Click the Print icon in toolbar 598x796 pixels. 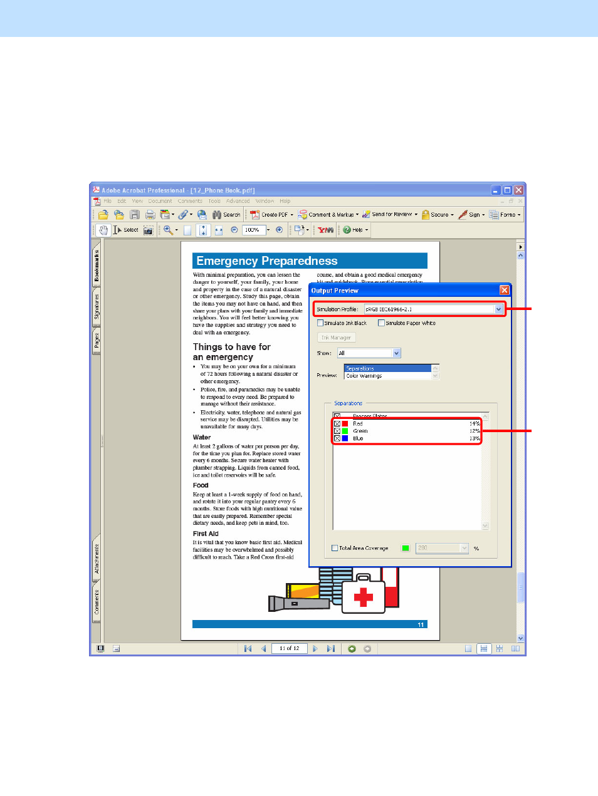click(x=150, y=215)
